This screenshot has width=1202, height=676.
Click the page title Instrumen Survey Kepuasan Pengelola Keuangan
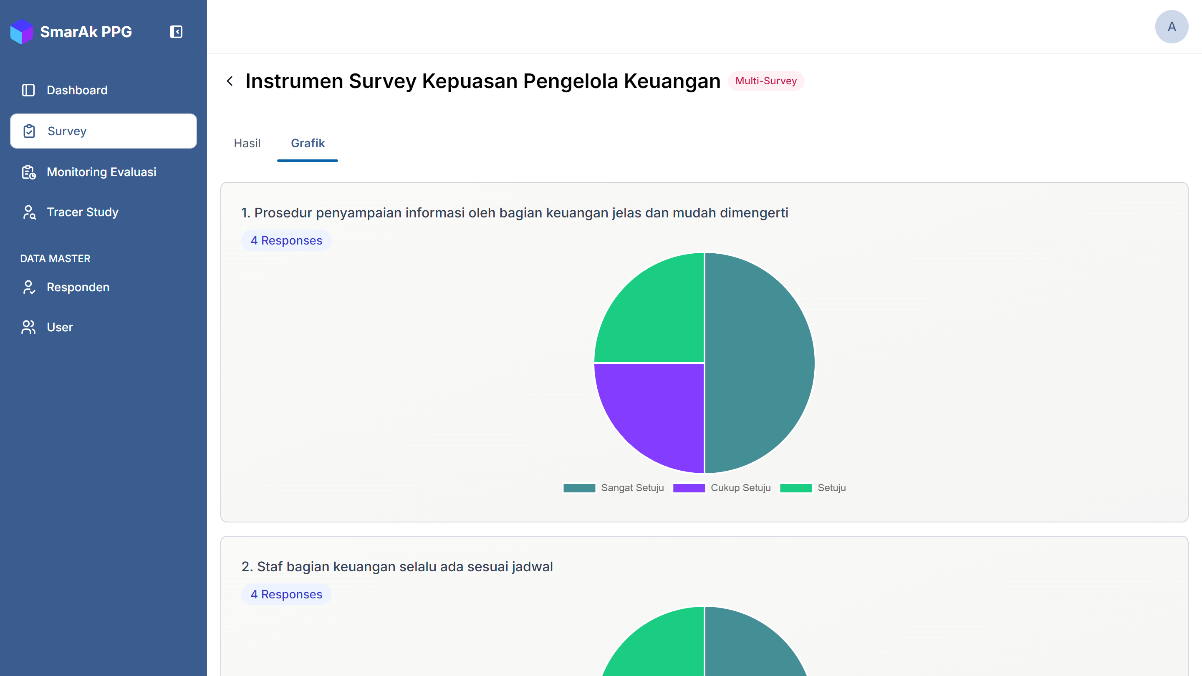[483, 81]
